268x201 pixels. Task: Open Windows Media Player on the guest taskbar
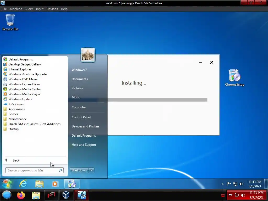click(x=55, y=184)
